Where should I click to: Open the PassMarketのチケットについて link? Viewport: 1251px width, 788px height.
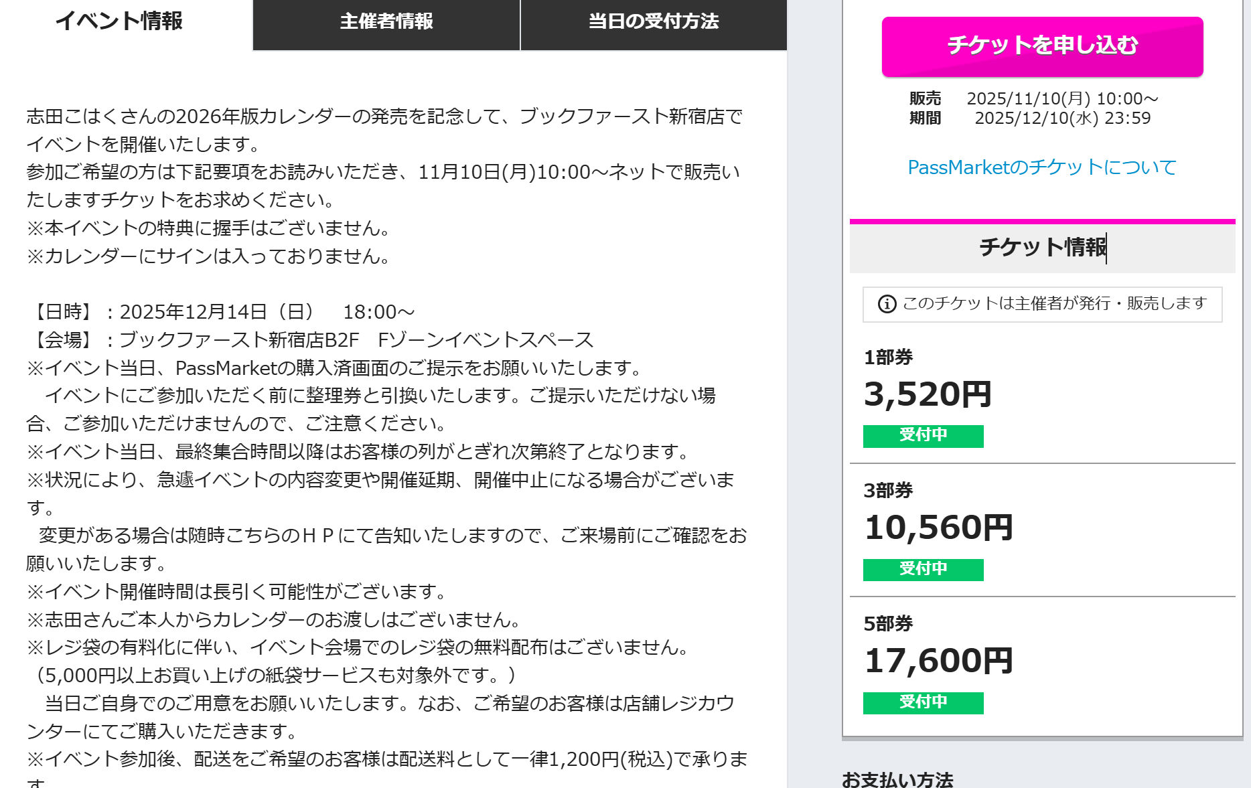coord(1042,167)
